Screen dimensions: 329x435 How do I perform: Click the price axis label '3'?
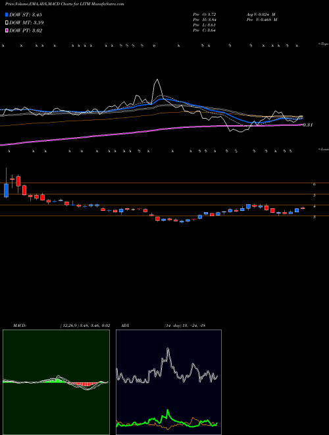click(315, 217)
